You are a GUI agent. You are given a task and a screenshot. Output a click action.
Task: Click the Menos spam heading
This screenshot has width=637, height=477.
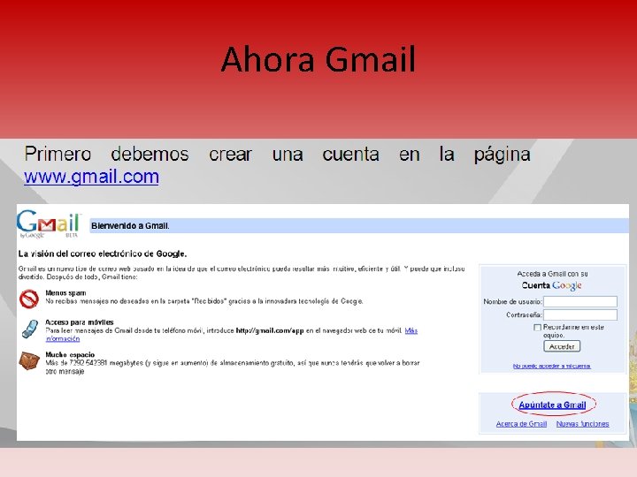point(65,293)
